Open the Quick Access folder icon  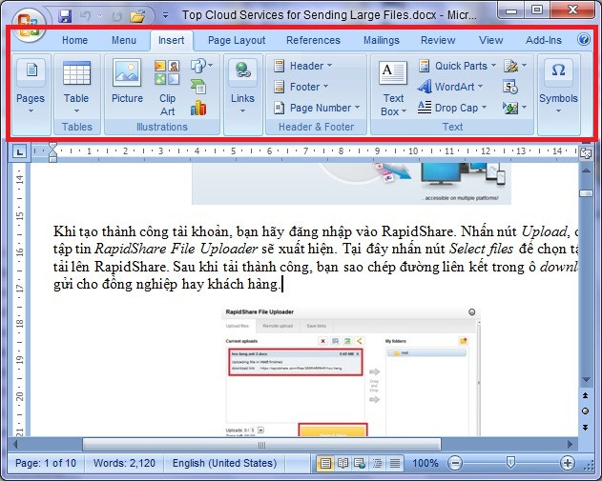pyautogui.click(x=137, y=16)
